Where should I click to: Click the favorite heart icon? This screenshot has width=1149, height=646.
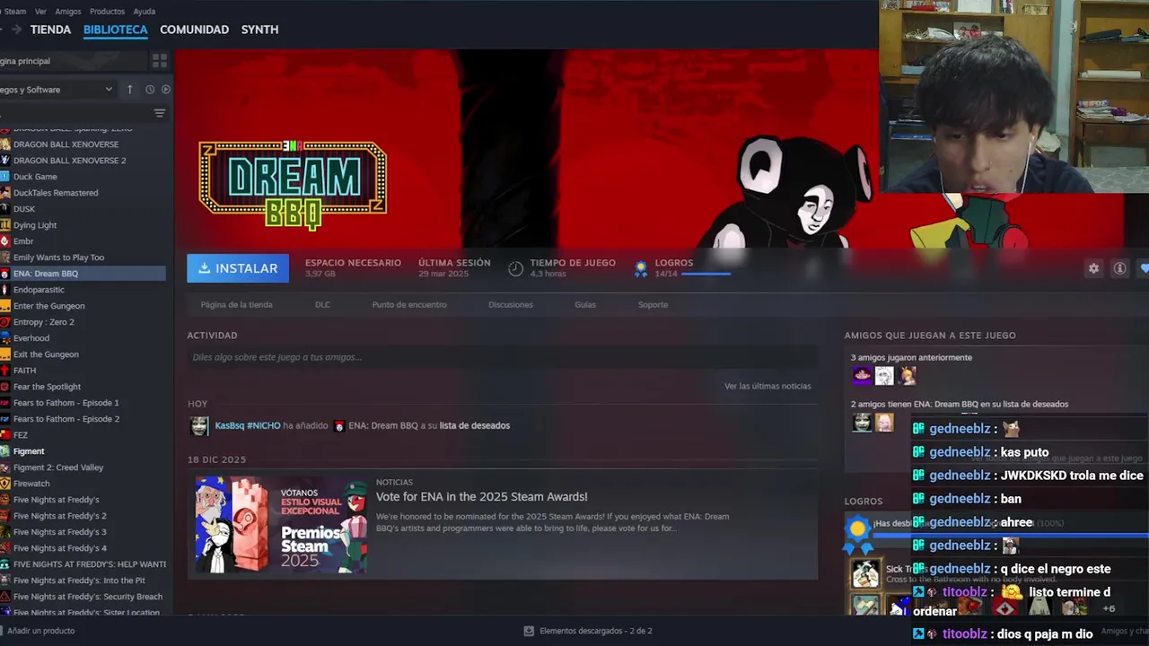tap(1144, 268)
